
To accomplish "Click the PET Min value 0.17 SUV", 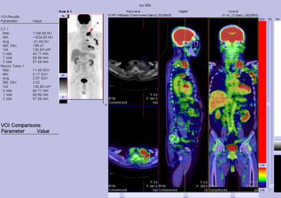I will coord(40,74).
